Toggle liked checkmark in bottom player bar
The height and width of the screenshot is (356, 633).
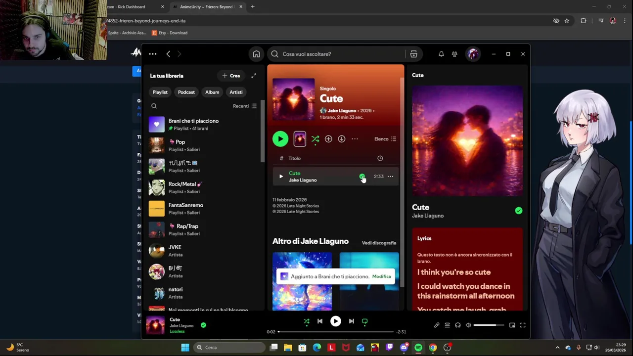[203, 325]
